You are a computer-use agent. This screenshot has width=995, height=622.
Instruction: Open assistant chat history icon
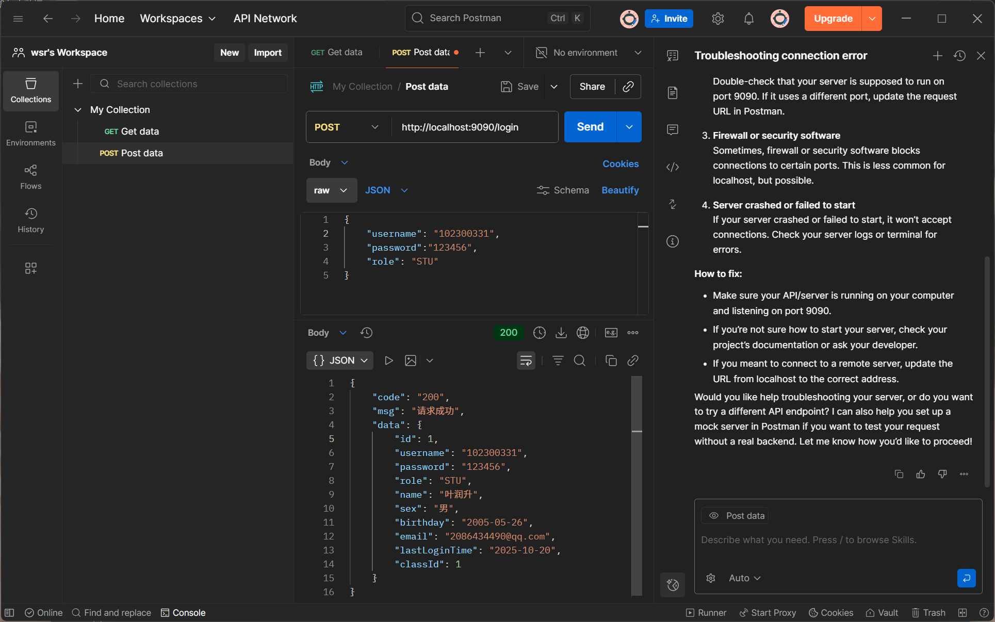pos(959,56)
